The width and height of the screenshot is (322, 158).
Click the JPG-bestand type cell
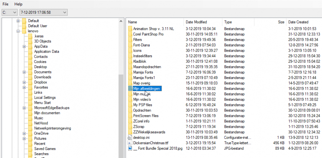pyautogui.click(x=234, y=148)
